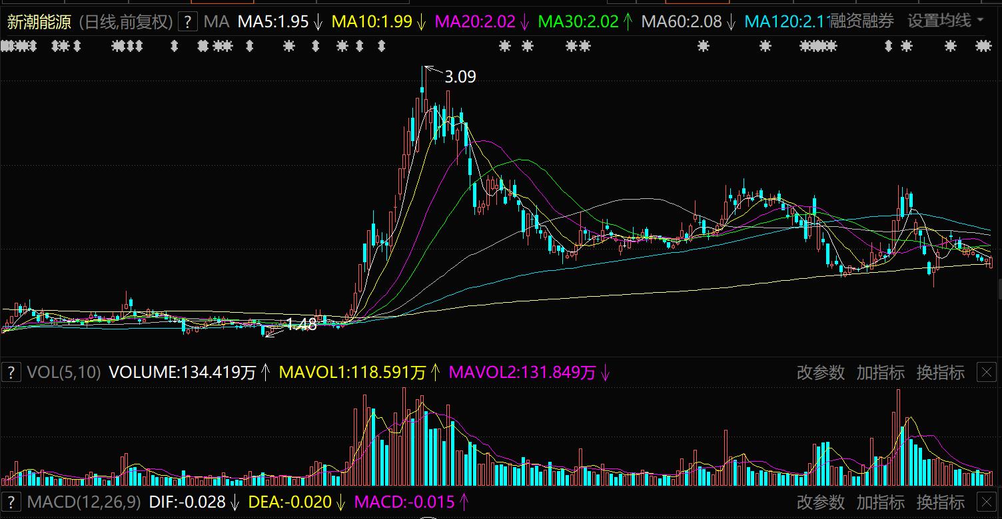Image resolution: width=1002 pixels, height=519 pixels.
Task: Click 换指标 in the VOL panel
Action: coord(940,373)
